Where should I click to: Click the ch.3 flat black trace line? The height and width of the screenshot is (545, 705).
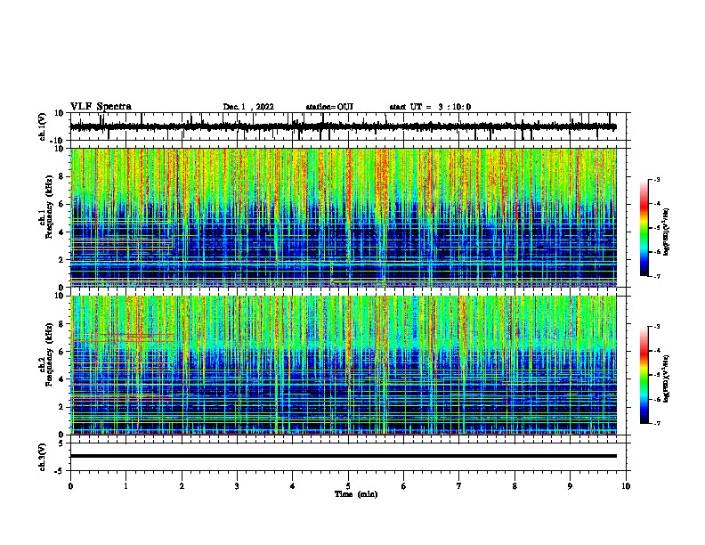(x=343, y=456)
